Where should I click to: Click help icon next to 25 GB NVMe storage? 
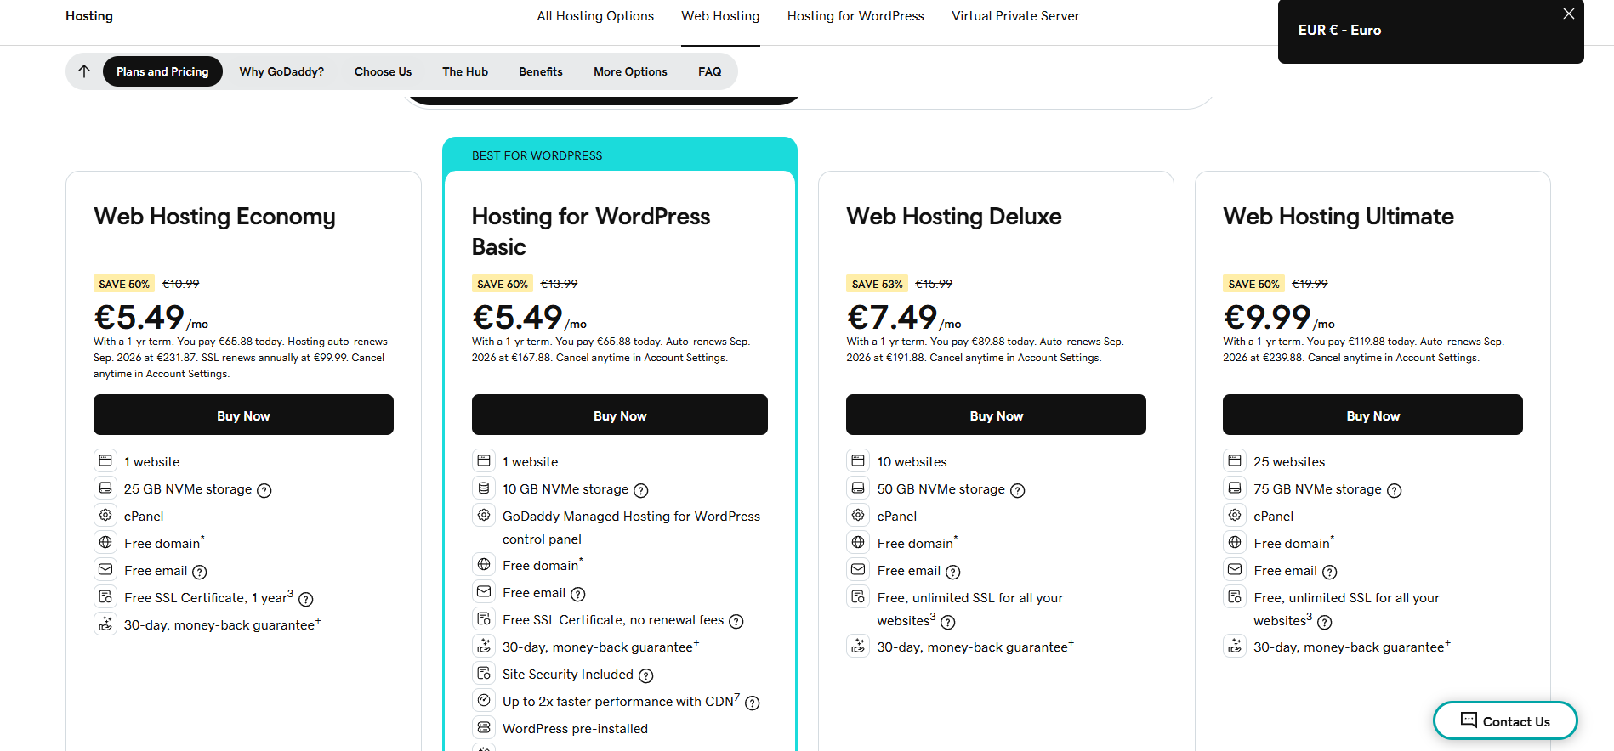coord(264,490)
